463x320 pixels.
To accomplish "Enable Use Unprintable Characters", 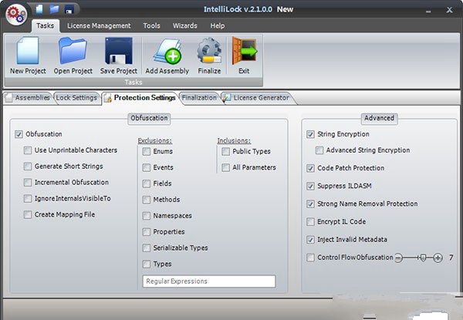I will tap(28, 150).
